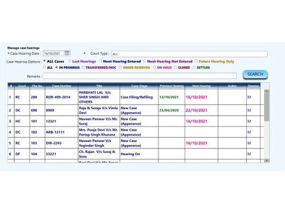This screenshot has height=214, width=285.
Task: Click title Ch. Rajan V/s Suraj & Sons
Action: [x=97, y=154]
